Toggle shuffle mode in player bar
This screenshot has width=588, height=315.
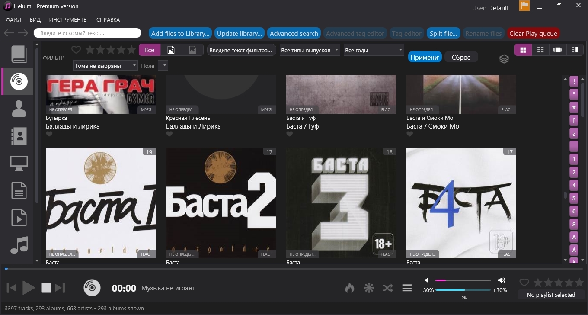point(388,288)
